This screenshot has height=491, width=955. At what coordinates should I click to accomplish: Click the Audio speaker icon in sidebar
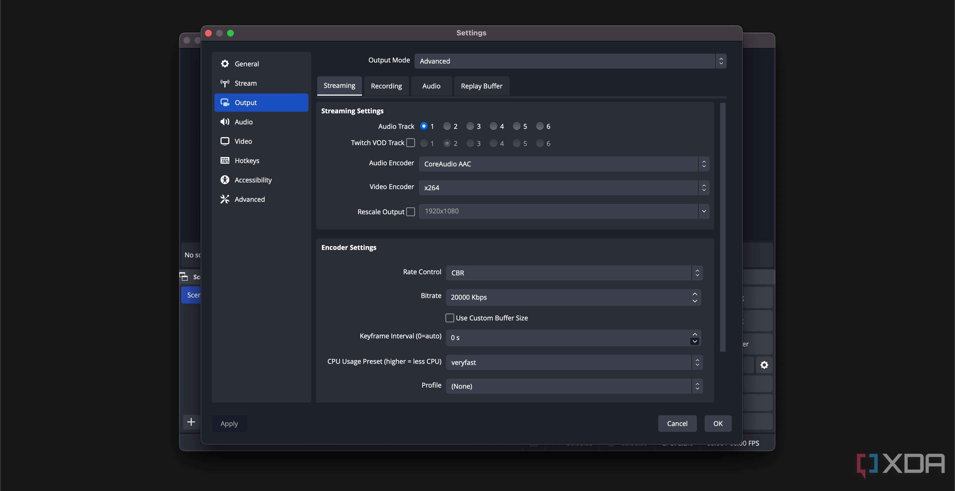click(225, 122)
